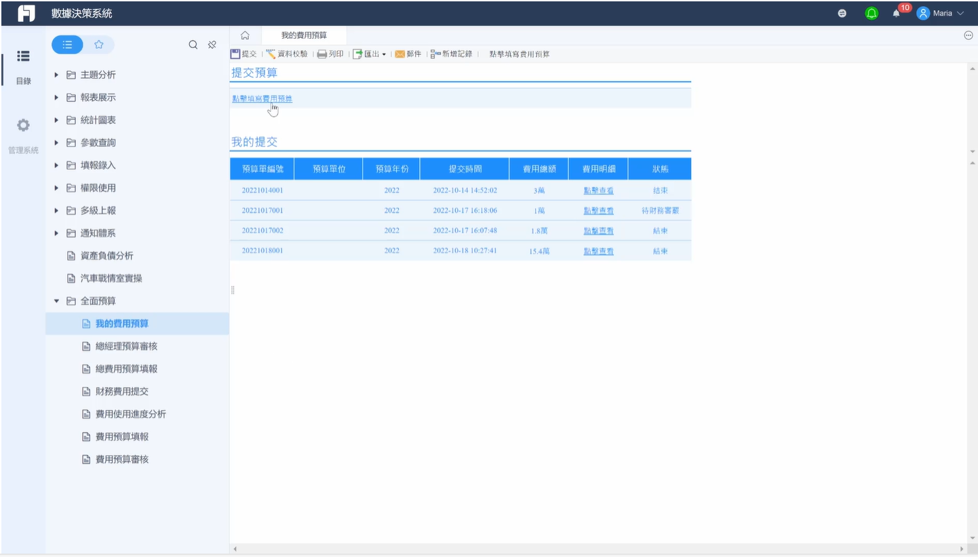The width and height of the screenshot is (978, 557).
Task: Open 管理系統 gear in the sidebar
Action: (x=23, y=136)
